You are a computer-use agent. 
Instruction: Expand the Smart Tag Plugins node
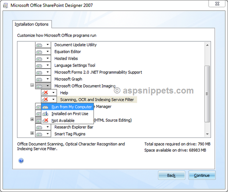pyautogui.click(x=32, y=133)
